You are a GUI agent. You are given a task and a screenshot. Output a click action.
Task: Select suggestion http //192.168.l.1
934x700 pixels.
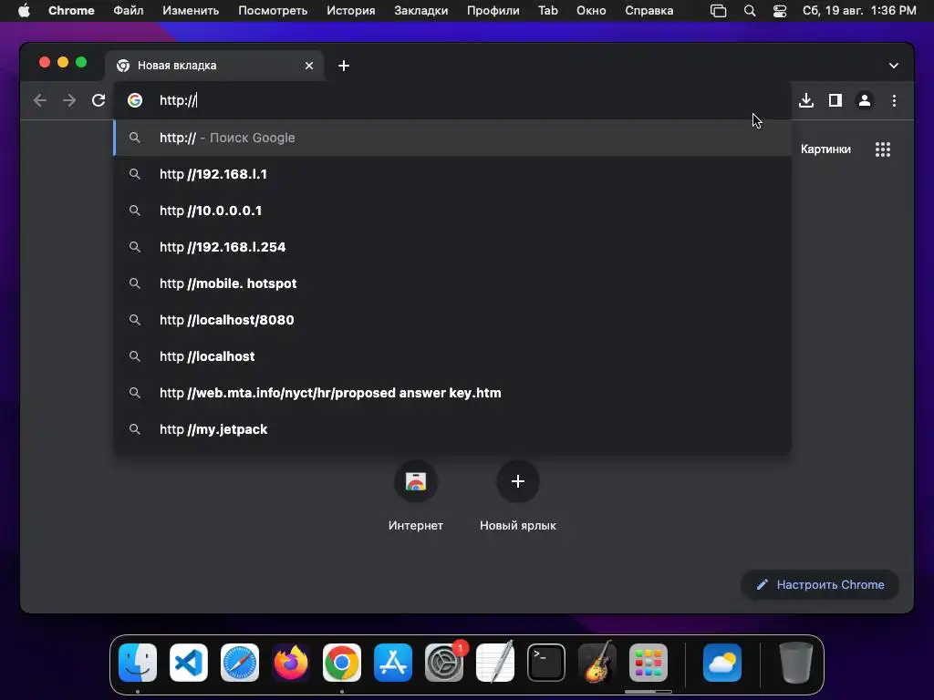pyautogui.click(x=452, y=174)
